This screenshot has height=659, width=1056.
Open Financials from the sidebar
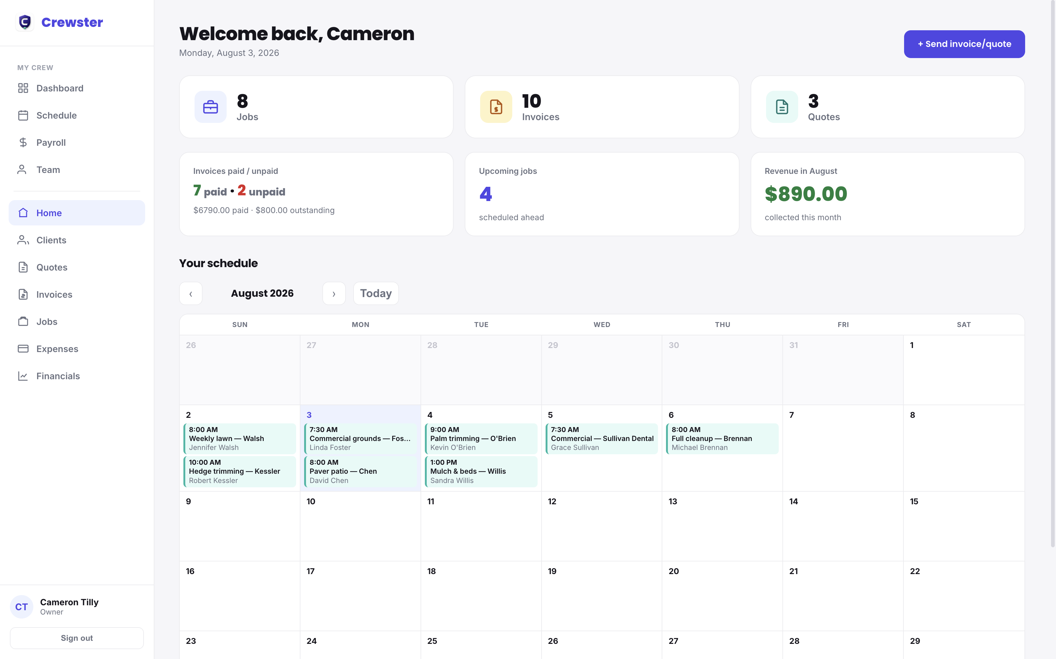tap(77, 376)
